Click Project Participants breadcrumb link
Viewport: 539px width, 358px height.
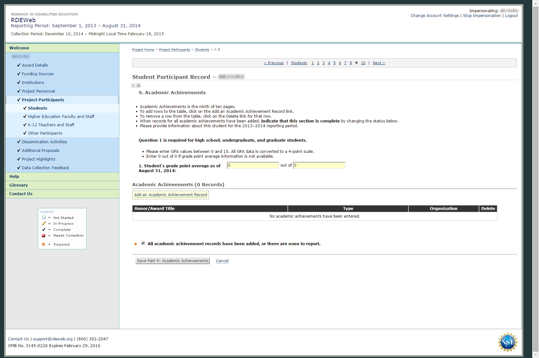pyautogui.click(x=175, y=50)
